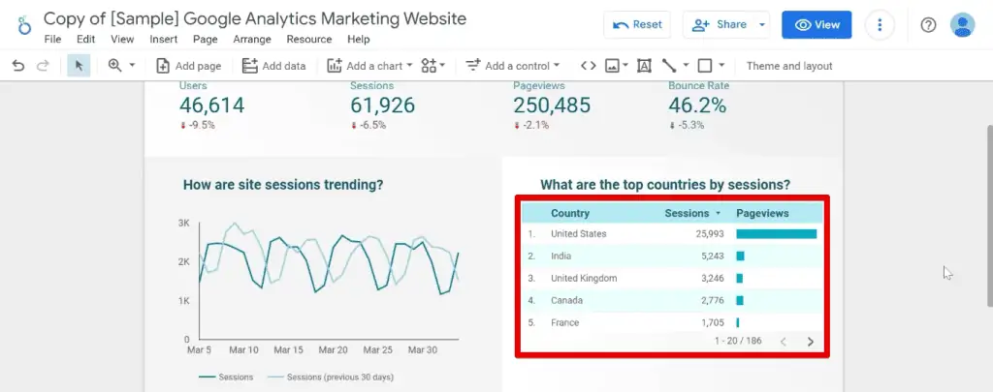Click Add page in toolbar
This screenshot has width=993, height=392.
click(x=188, y=66)
